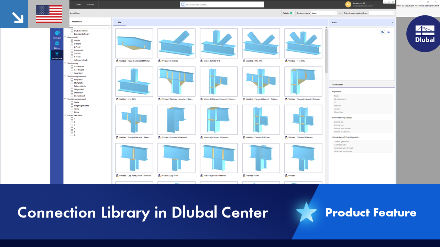Select the Anschlüsse icon in the sidebar
Screen dimensions: 440x247
pos(57,54)
